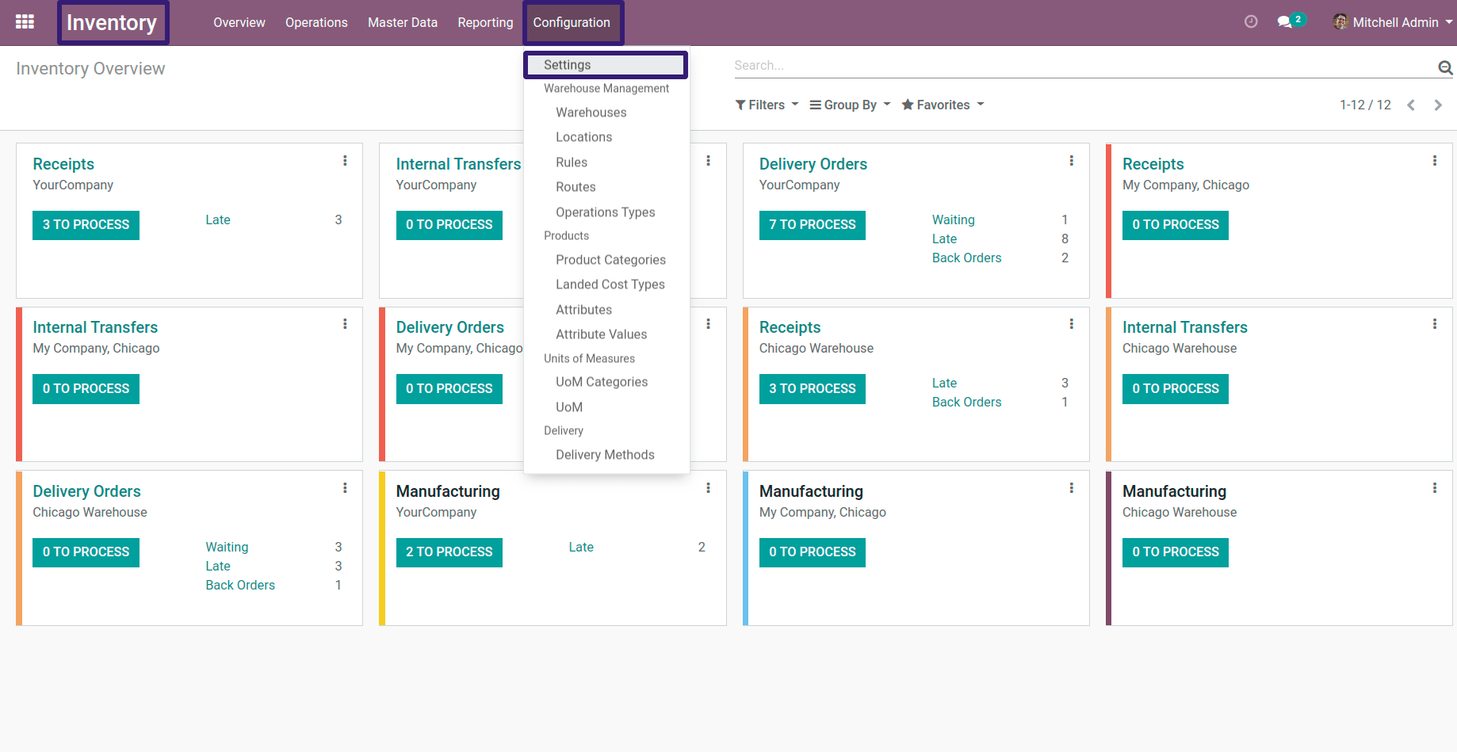
Task: Open kebab menu on YourCompany Delivery Orders card
Action: point(1072,161)
